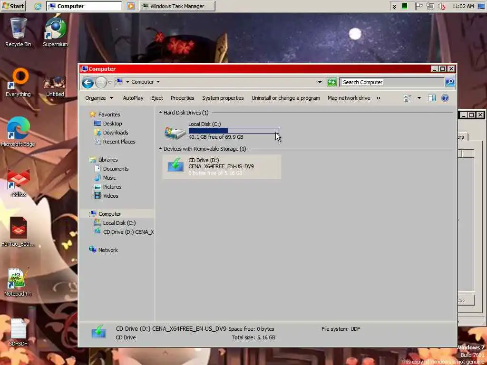The height and width of the screenshot is (365, 487).
Task: Click the muted volume tray icon
Action: tap(441, 6)
